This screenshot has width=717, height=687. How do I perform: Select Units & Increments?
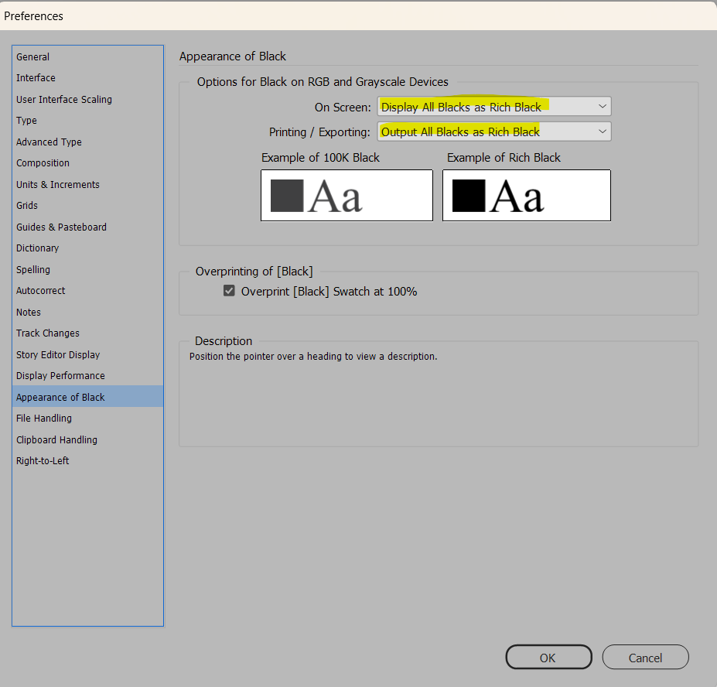tap(87, 184)
